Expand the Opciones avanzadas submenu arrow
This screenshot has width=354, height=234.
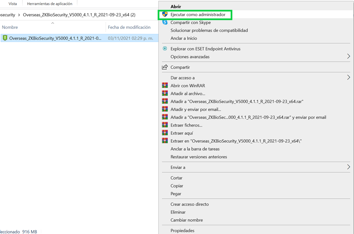click(x=348, y=56)
